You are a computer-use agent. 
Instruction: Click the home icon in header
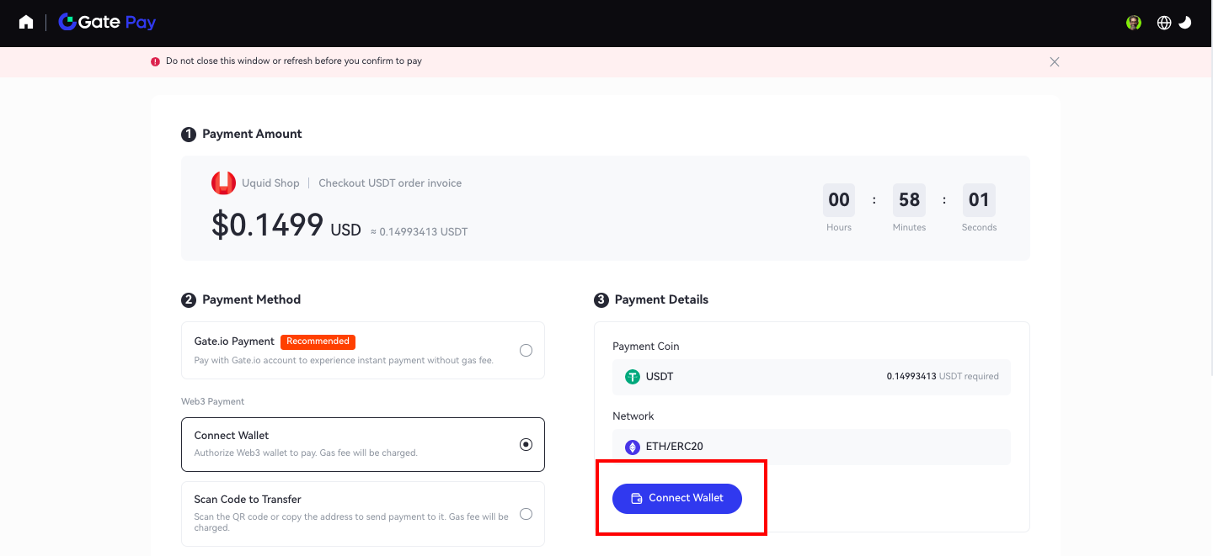click(x=26, y=23)
